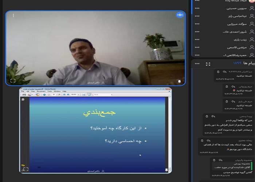This screenshot has height=182, width=255.
Task: Pin the ریحانه جعفری chat message
Action: pos(202,141)
